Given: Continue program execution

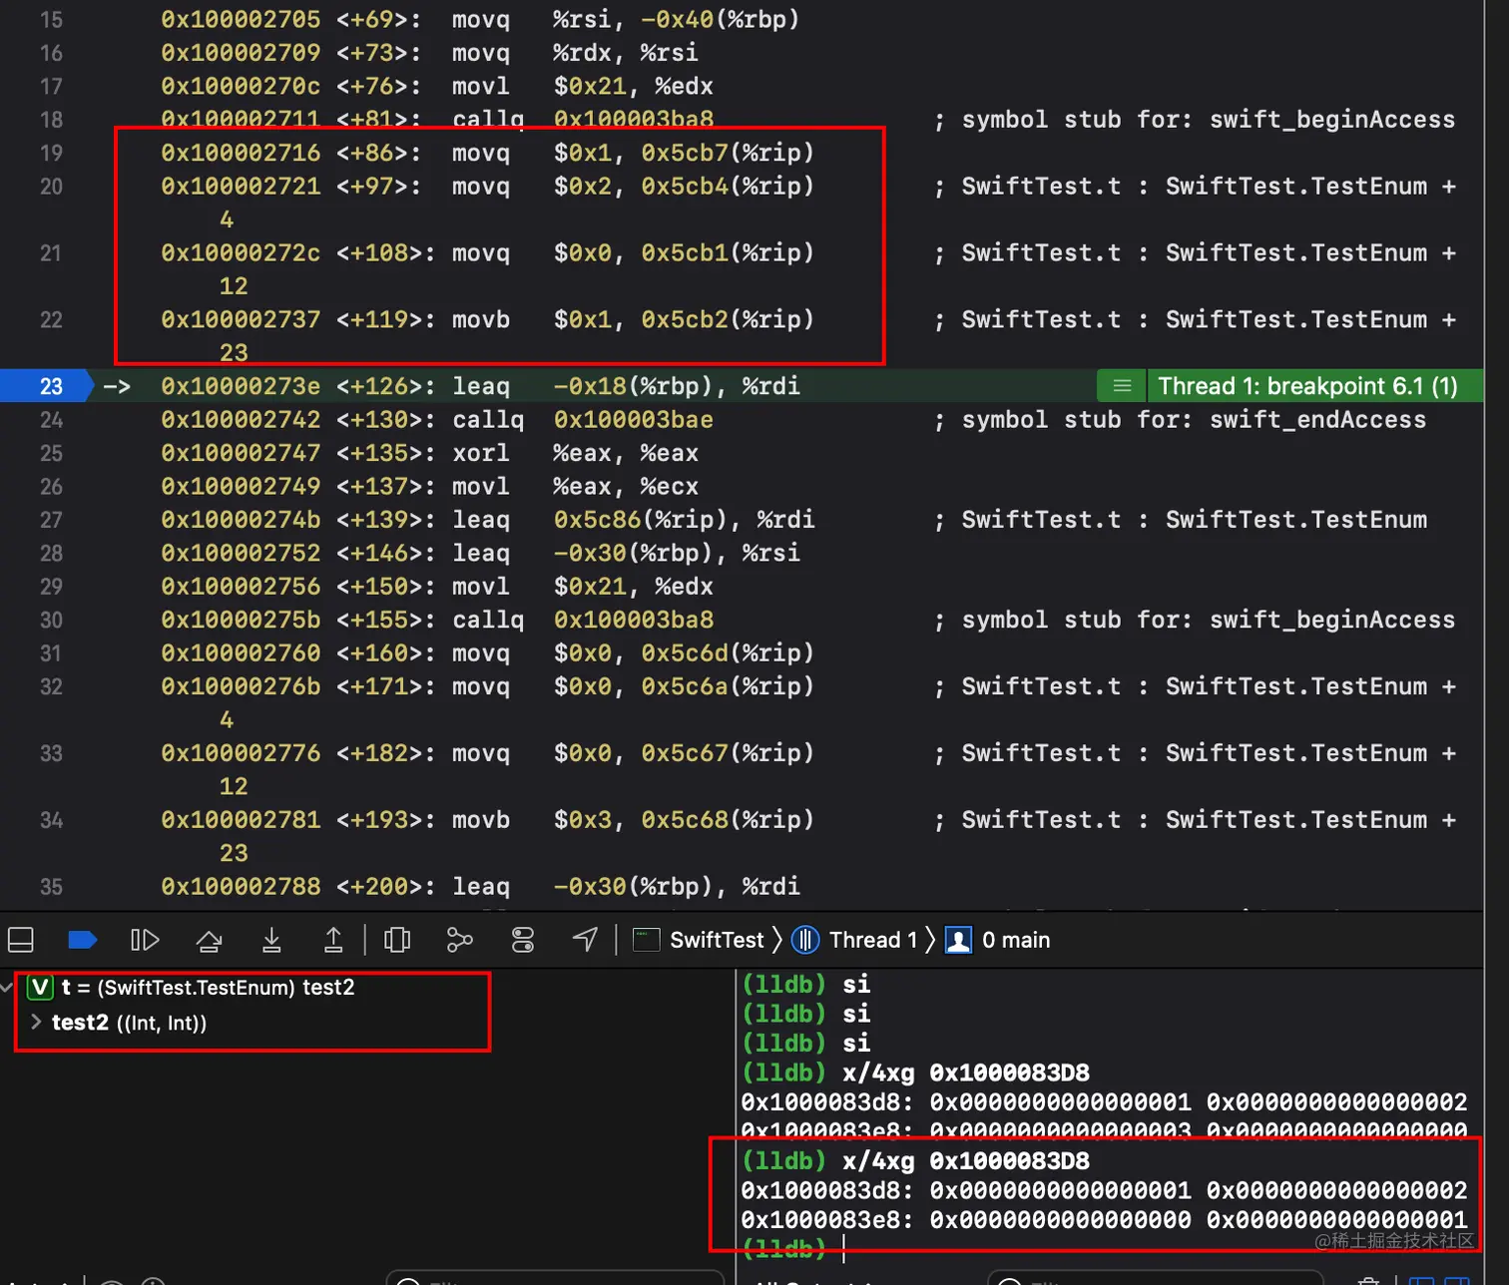Looking at the screenshot, I should tap(145, 940).
